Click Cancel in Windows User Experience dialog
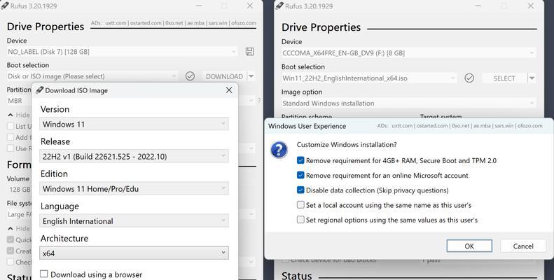554x280 pixels. [523, 246]
